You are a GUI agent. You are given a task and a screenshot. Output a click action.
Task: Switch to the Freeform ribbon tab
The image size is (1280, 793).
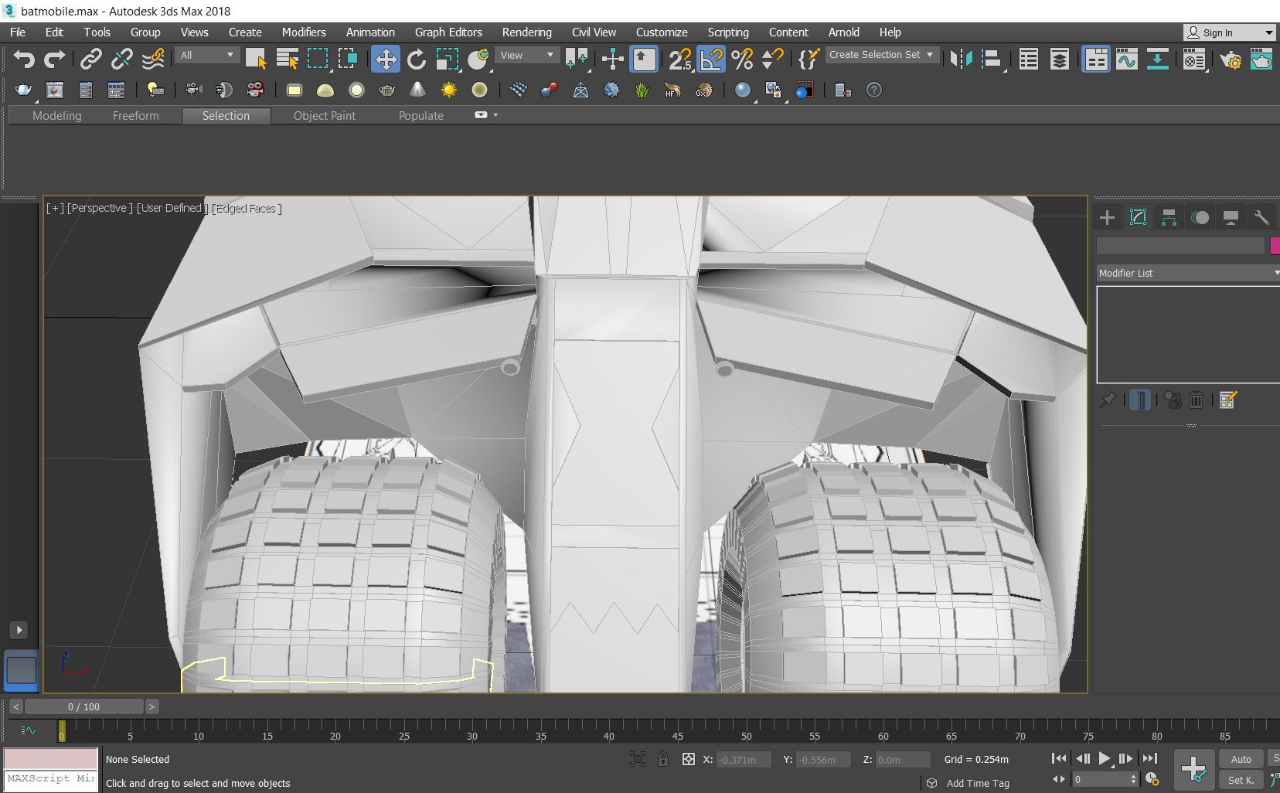[x=136, y=115]
